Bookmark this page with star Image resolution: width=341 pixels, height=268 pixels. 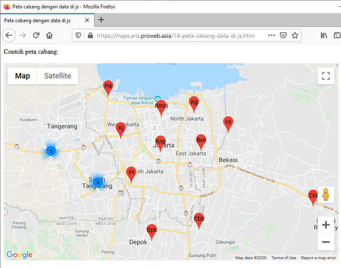click(295, 36)
